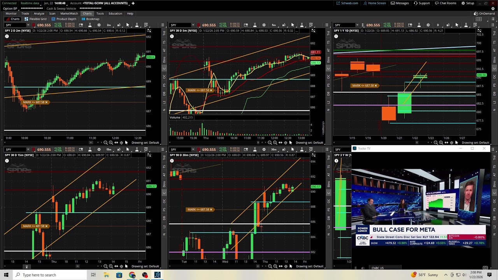Toggle Trd side panel beside the 2m chart
This screenshot has height=280, width=498.
pyautogui.click(x=164, y=33)
